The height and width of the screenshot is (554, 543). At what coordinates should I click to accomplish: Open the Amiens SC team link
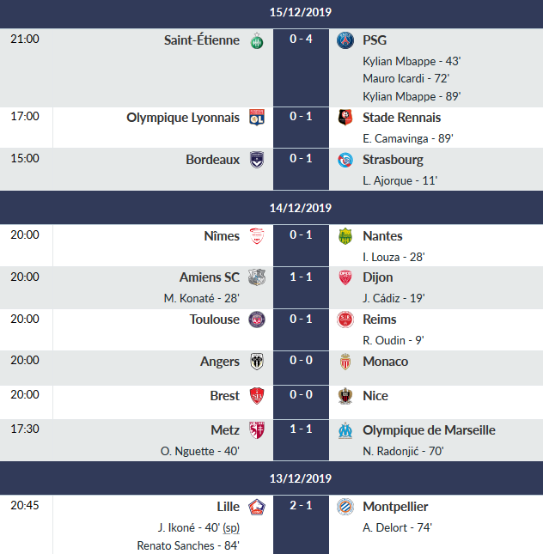[210, 277]
